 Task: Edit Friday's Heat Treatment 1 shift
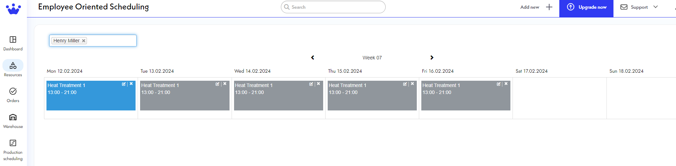(x=499, y=84)
